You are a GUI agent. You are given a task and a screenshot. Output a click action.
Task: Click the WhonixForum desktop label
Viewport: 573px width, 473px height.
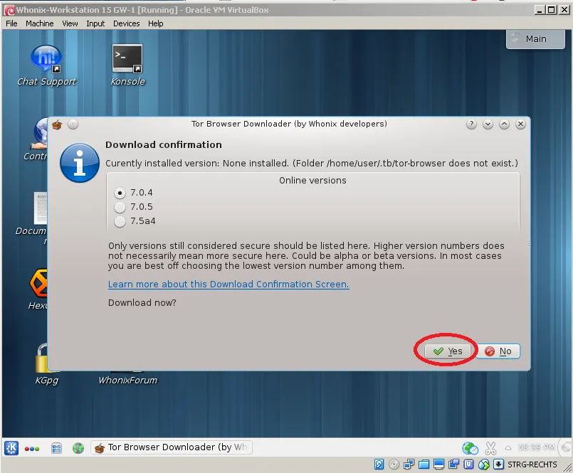pos(128,381)
